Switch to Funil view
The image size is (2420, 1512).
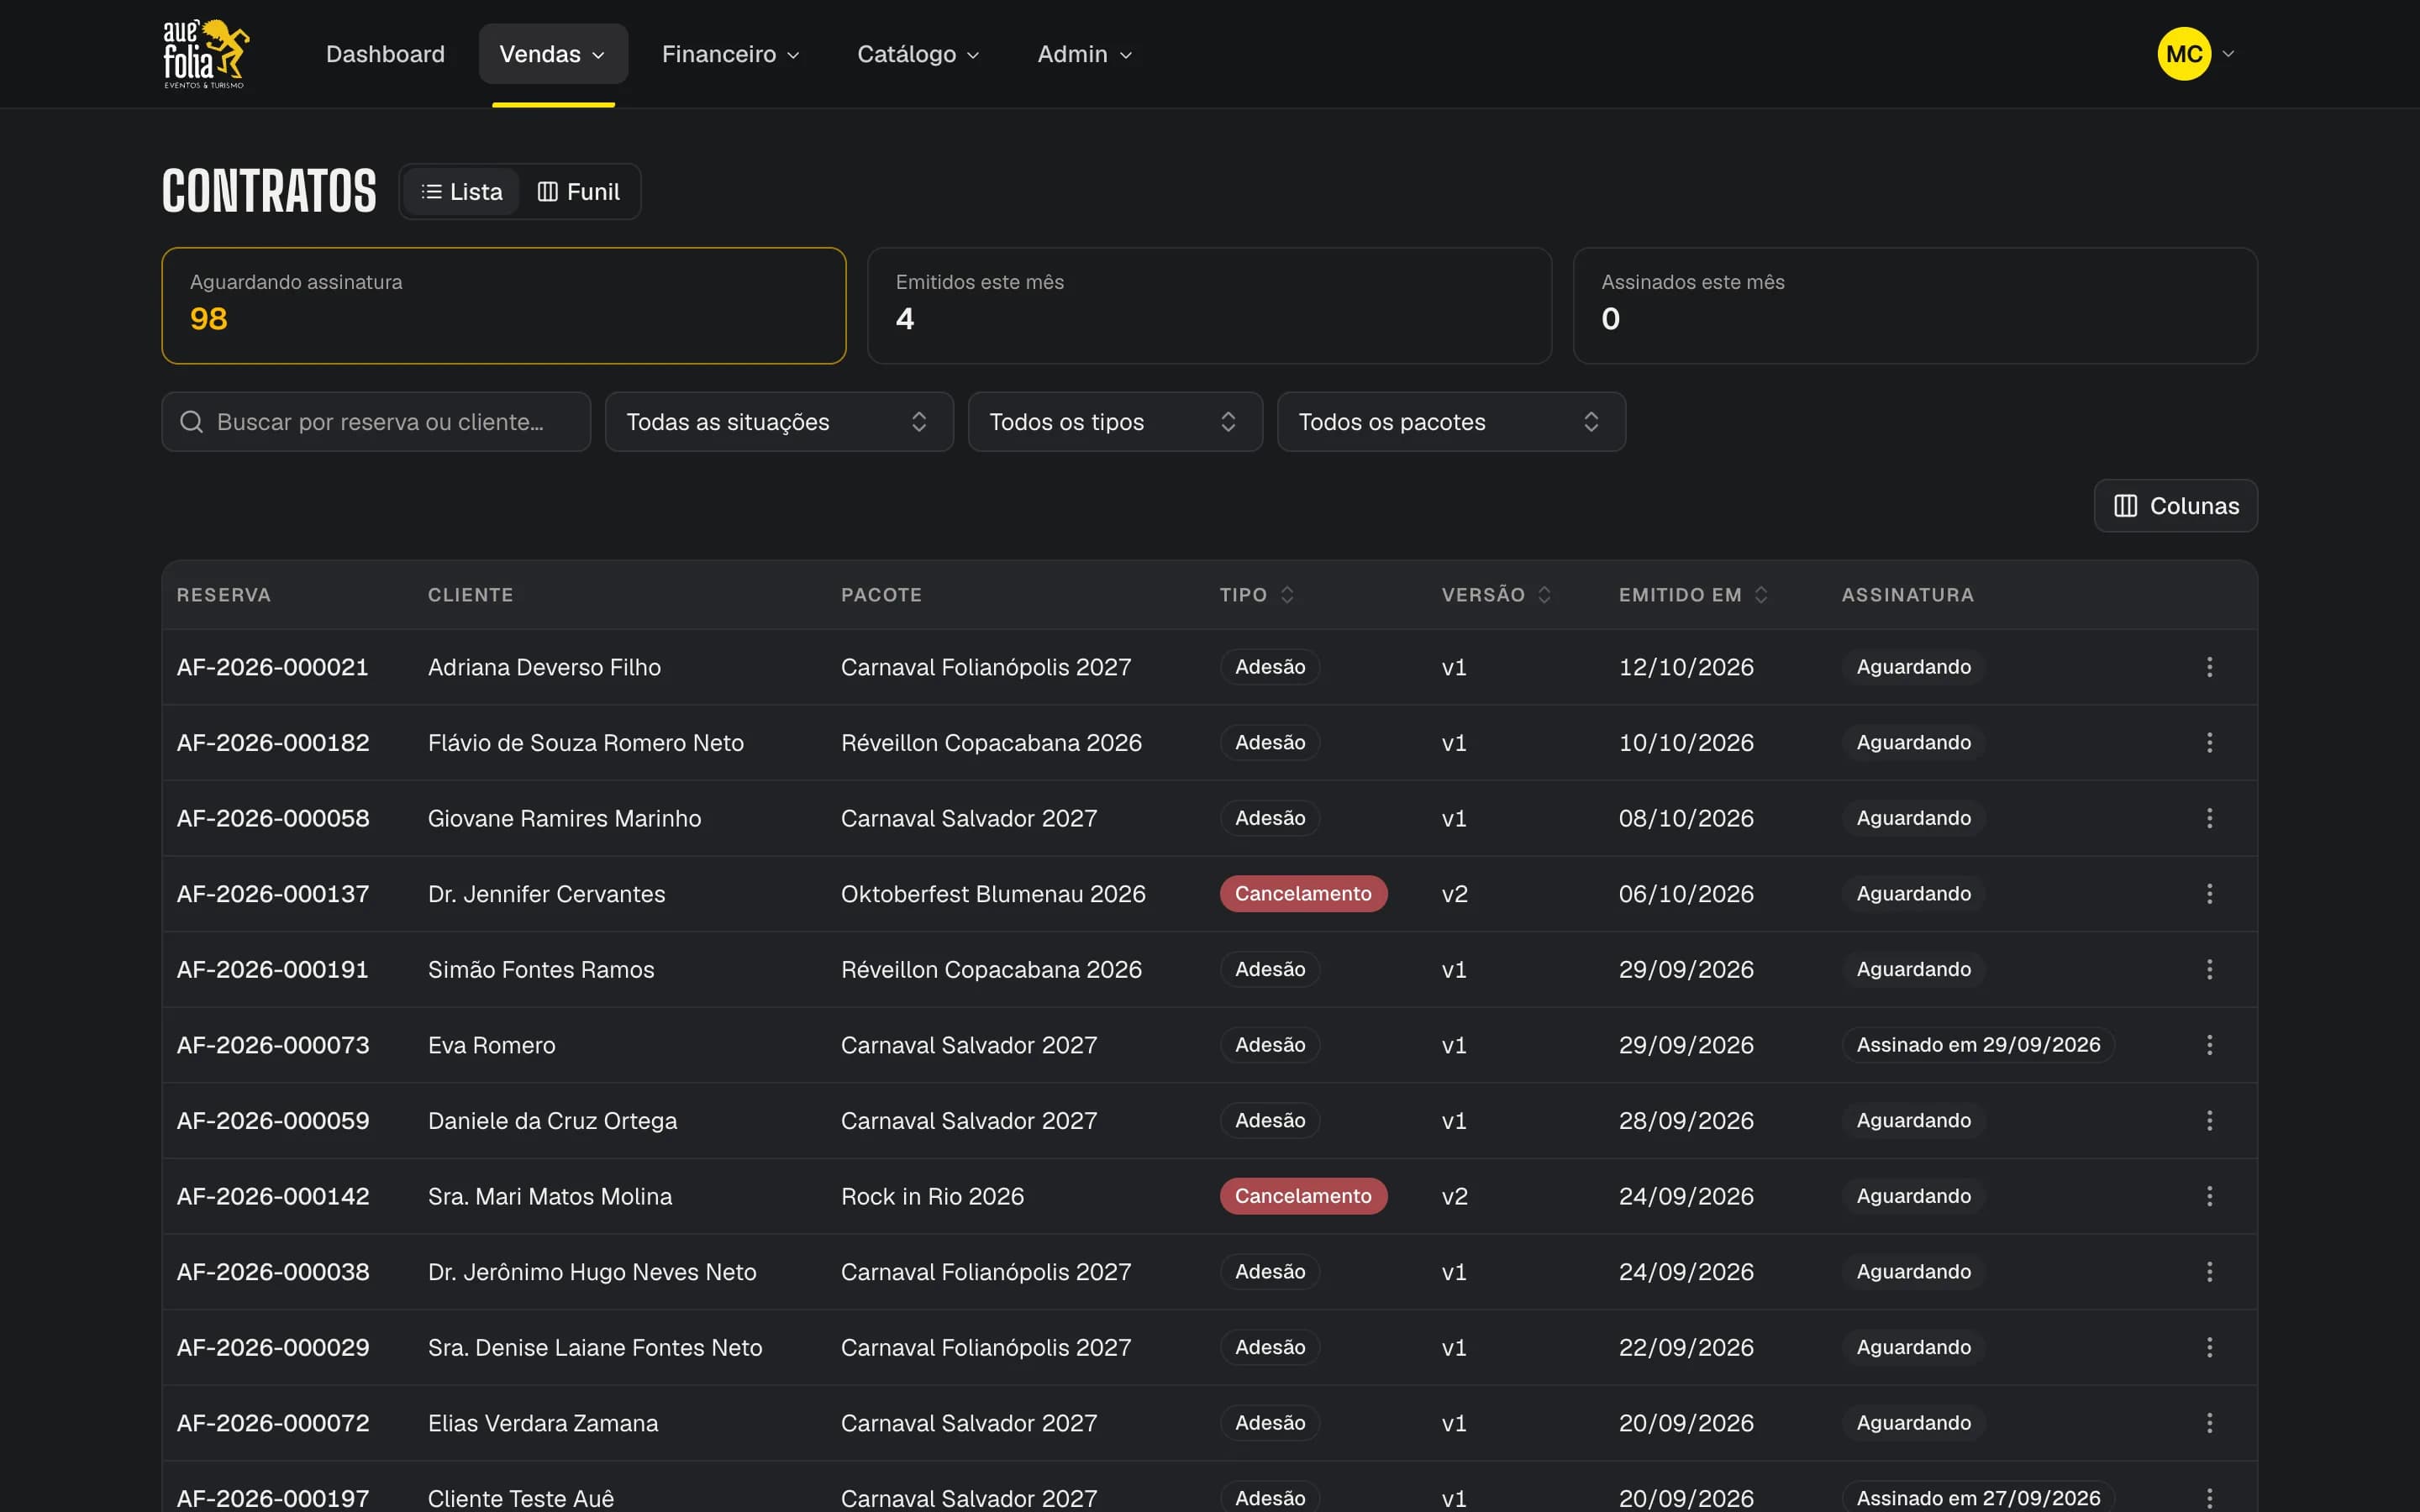click(579, 192)
